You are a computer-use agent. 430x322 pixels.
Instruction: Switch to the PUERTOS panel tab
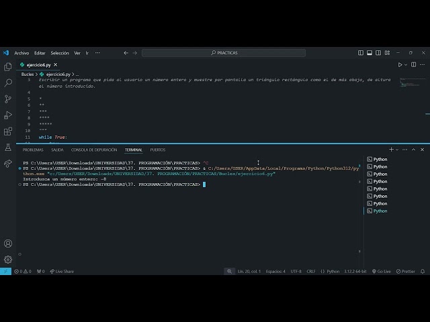pos(158,150)
